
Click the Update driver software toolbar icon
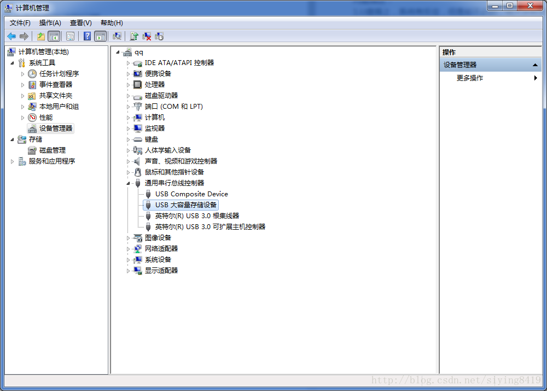(134, 36)
